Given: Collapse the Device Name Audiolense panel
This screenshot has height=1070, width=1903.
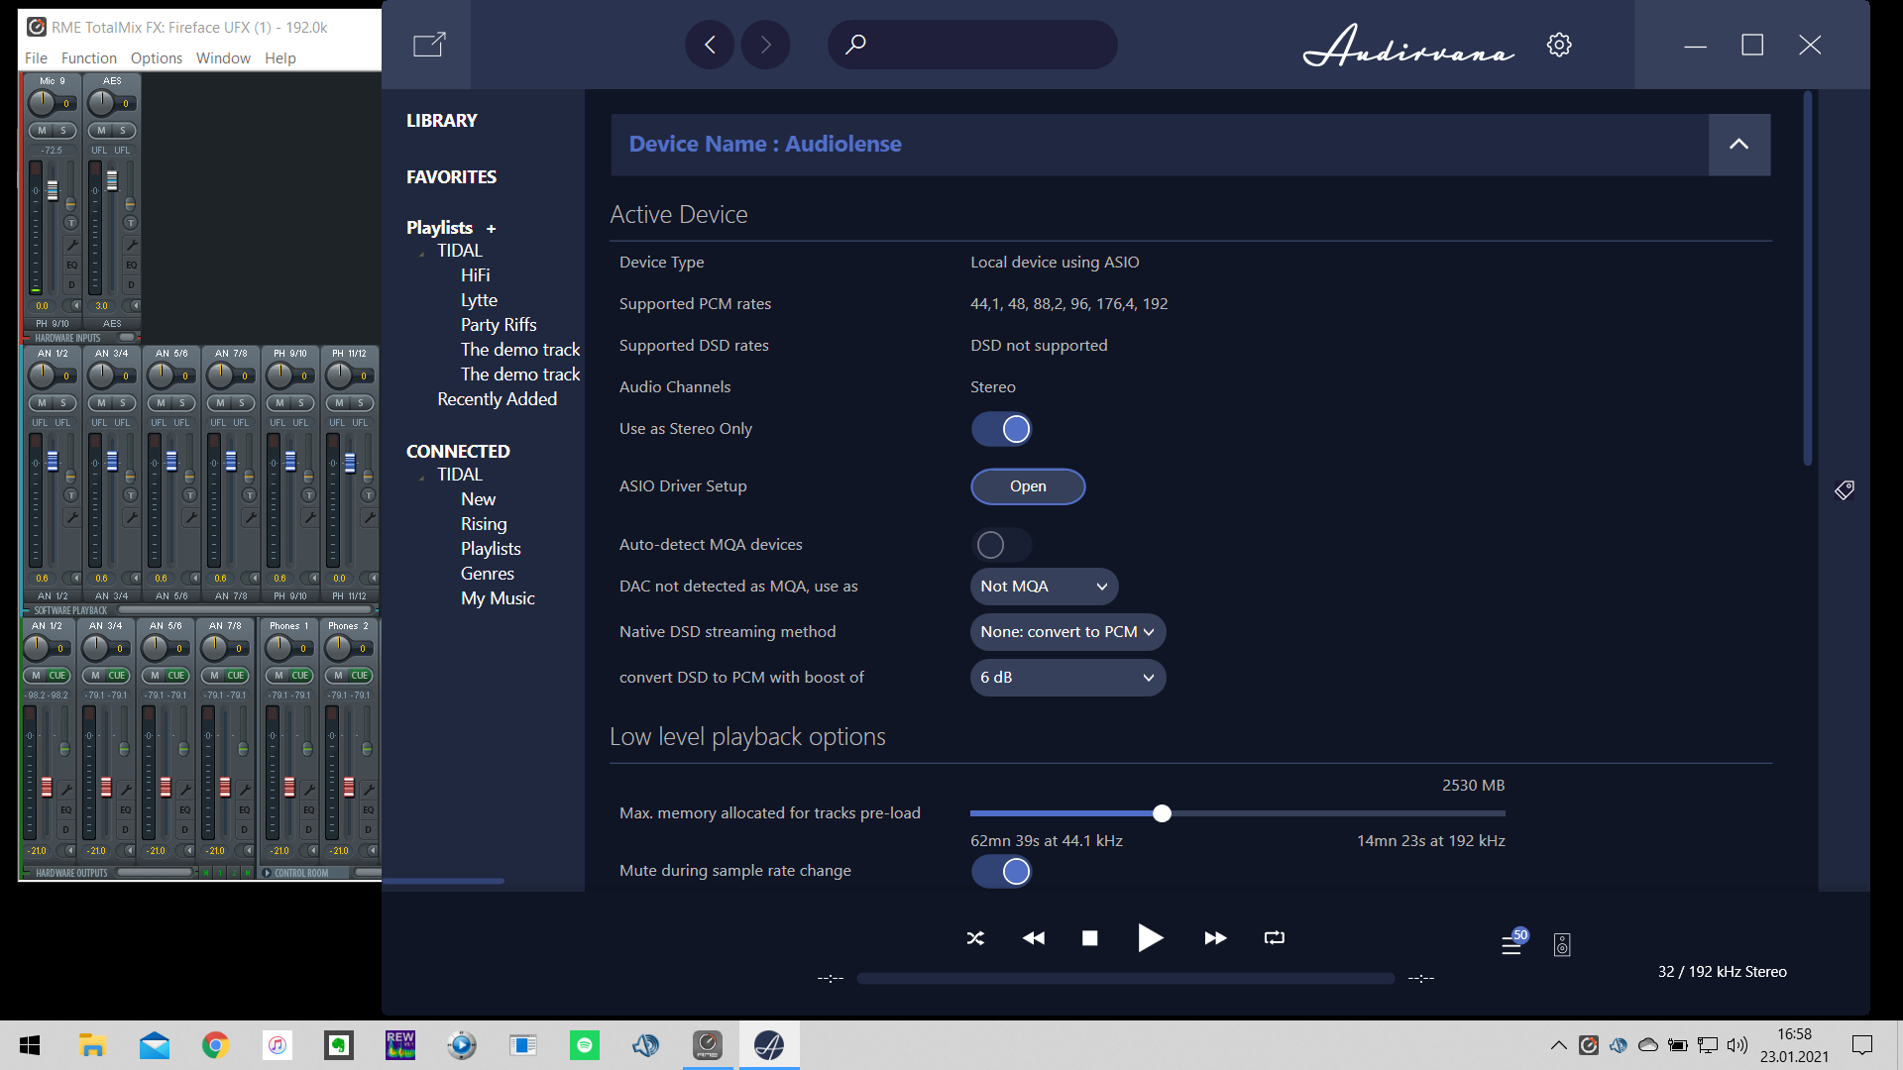Looking at the screenshot, I should coord(1738,145).
